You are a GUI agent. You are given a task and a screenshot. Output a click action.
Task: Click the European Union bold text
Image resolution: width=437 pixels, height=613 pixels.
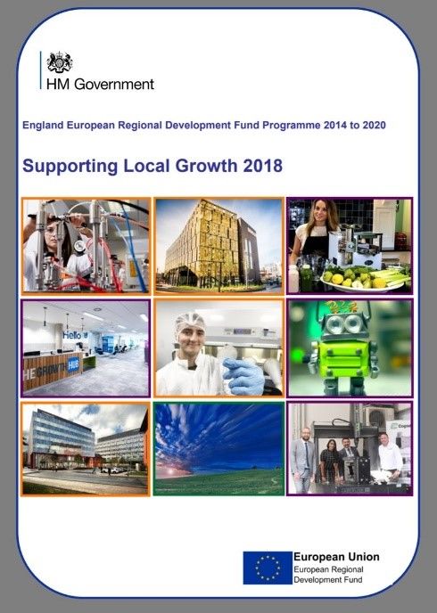pyautogui.click(x=336, y=557)
